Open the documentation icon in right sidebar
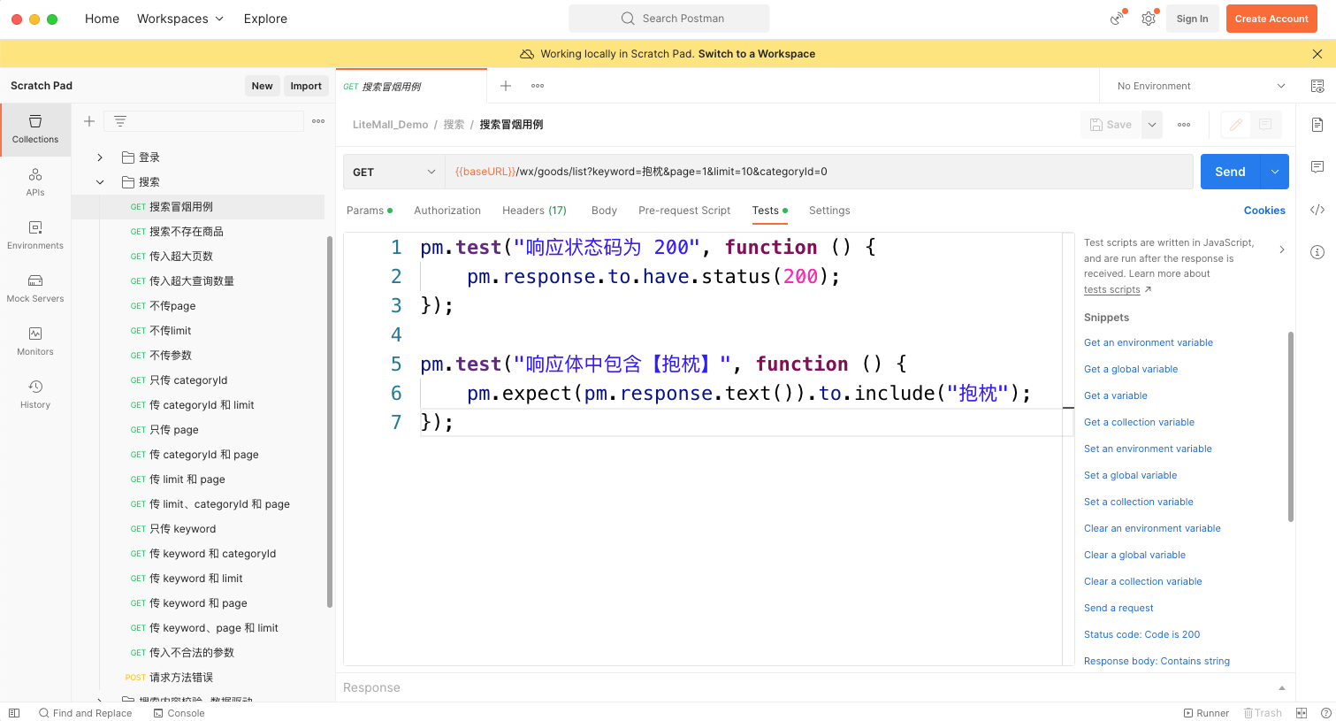Screen dimensions: 1336x721 1317,125
